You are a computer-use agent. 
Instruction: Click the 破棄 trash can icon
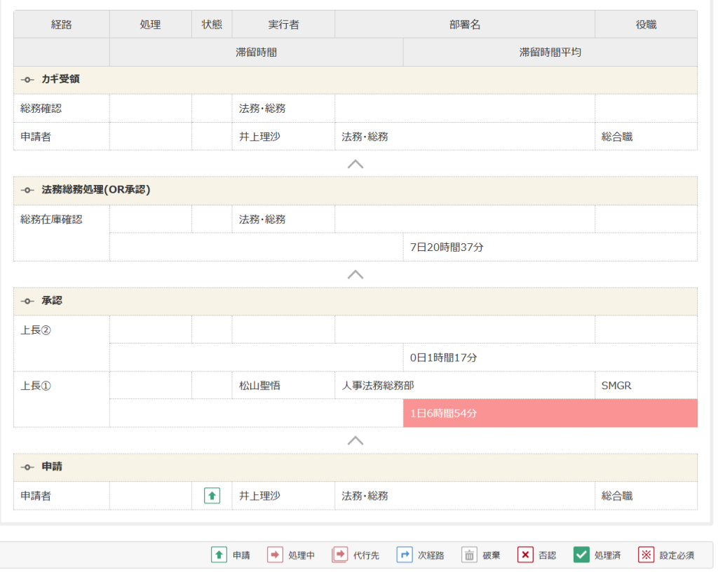coord(469,555)
